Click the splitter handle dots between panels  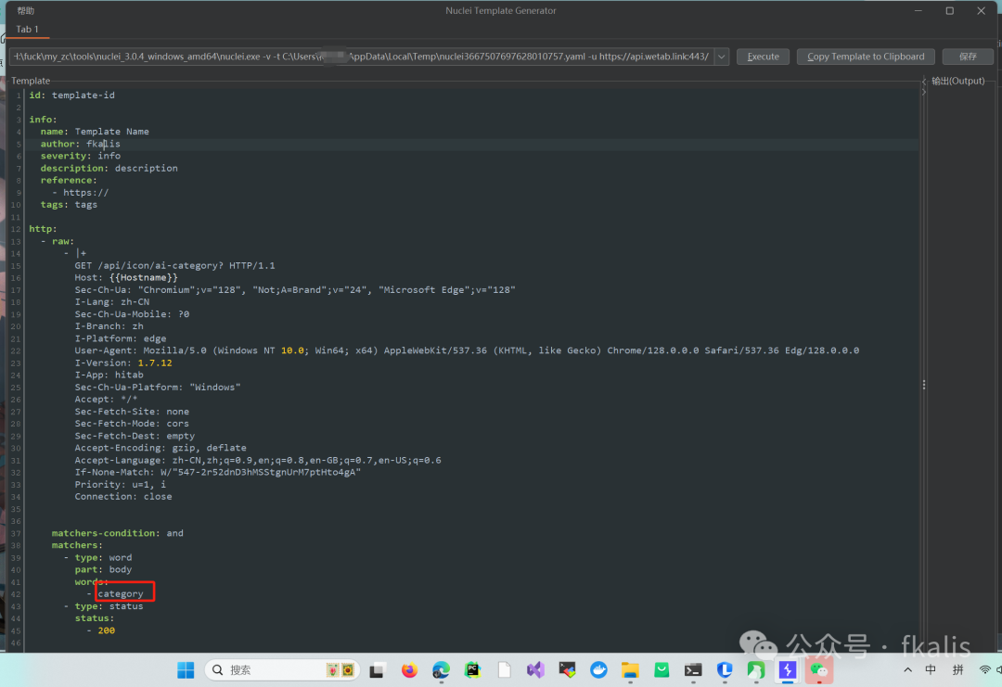(924, 385)
